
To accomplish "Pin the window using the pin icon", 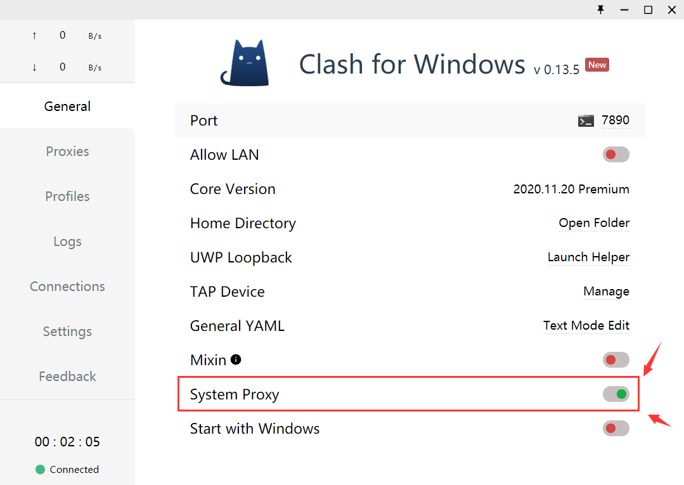I will [600, 10].
